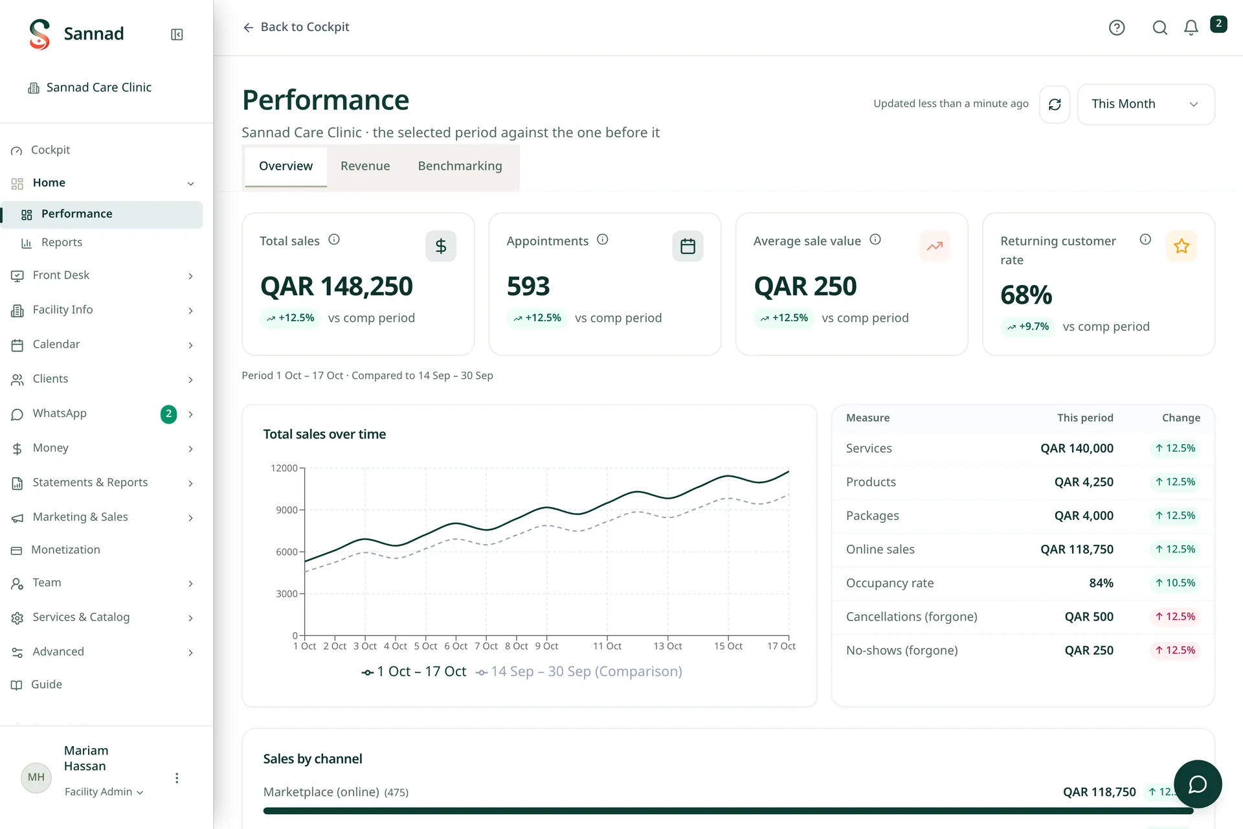Viewport: 1243px width, 829px height.
Task: Toggle the 14 Sep – 30 Sep comparison legend
Action: coord(579,672)
